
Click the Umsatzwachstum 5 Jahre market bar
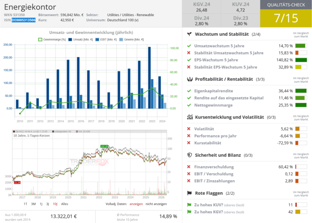301,46
